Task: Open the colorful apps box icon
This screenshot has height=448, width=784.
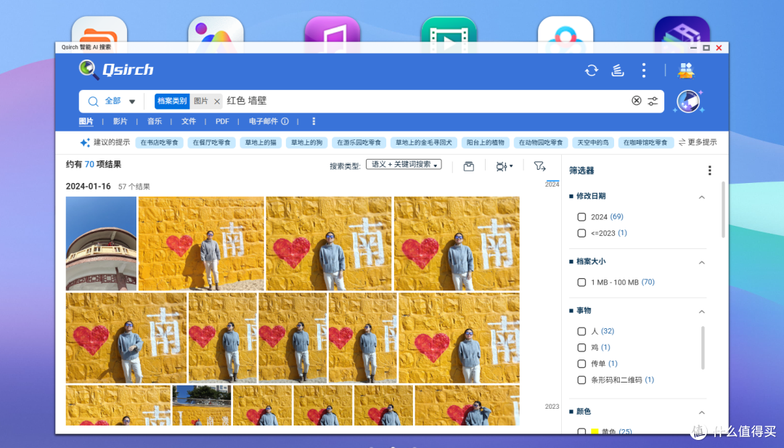Action: coord(686,70)
